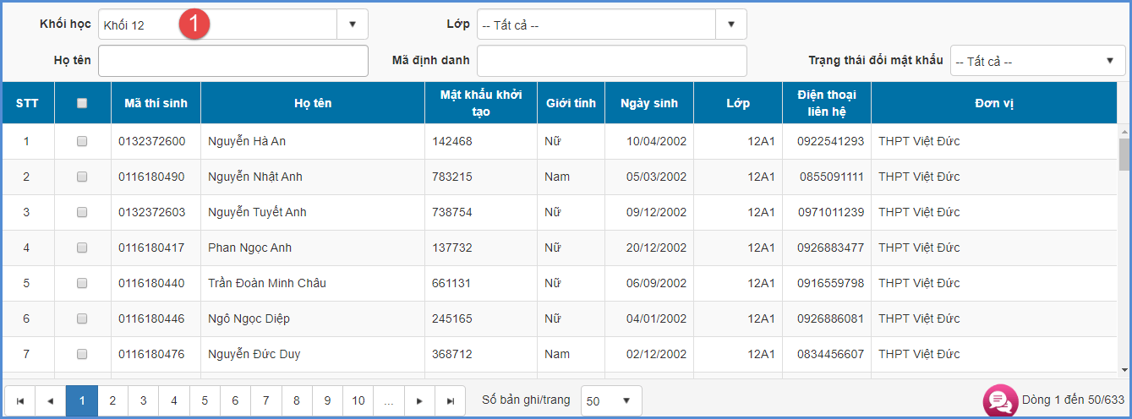The image size is (1132, 419).
Task: Open the Lớp dropdown list
Action: coord(731,24)
